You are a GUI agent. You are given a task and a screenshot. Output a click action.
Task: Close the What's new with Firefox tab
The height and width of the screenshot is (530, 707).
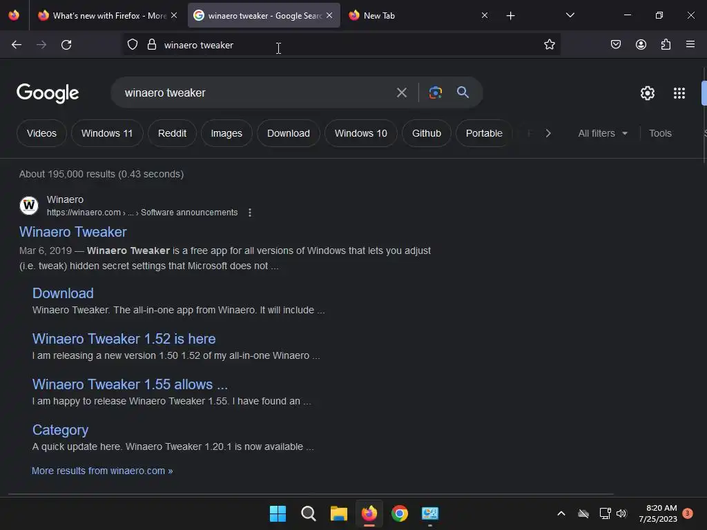point(174,15)
